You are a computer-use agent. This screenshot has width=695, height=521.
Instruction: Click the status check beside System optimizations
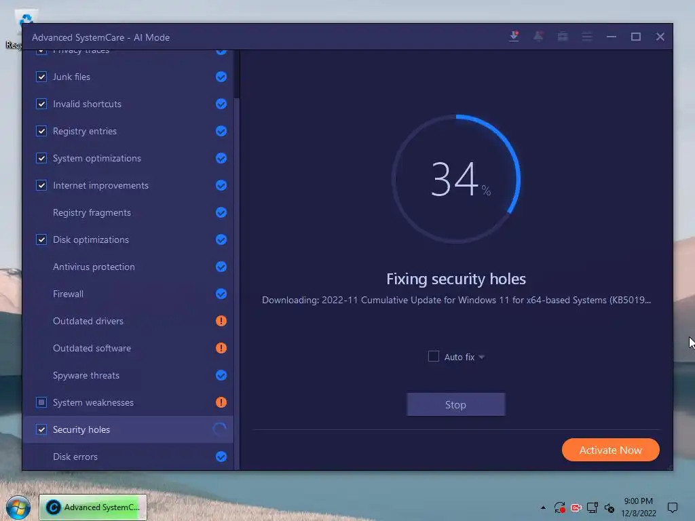[221, 158]
